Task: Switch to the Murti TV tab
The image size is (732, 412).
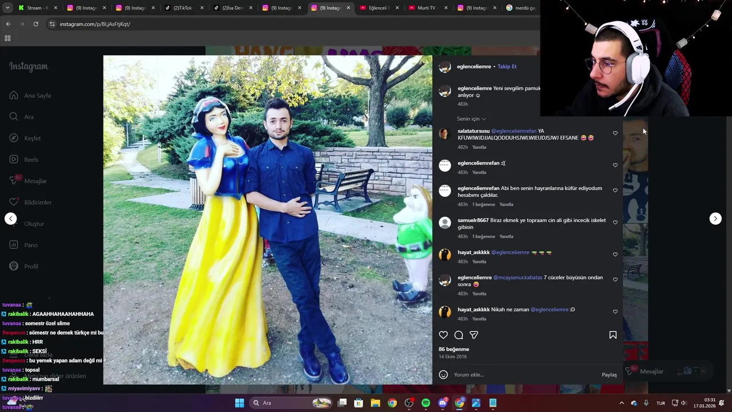Action: (x=427, y=8)
